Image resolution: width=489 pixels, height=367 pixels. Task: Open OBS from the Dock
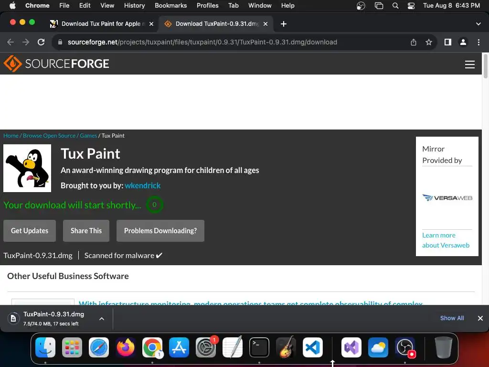[405, 347]
